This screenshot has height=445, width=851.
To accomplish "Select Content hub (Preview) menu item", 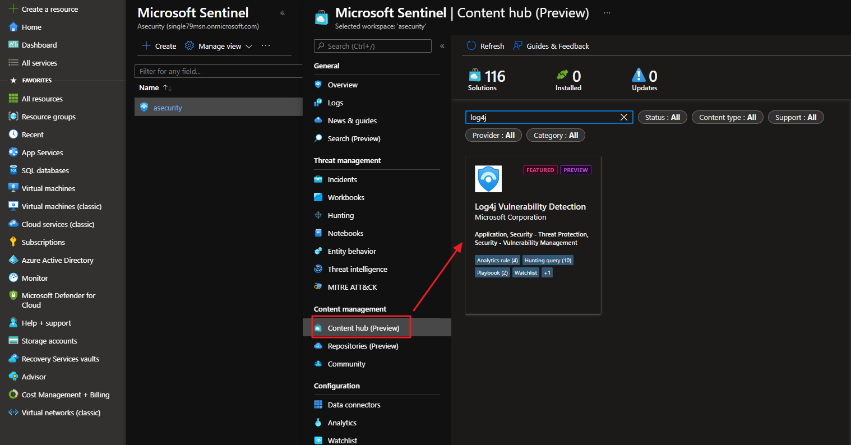I will (x=363, y=328).
